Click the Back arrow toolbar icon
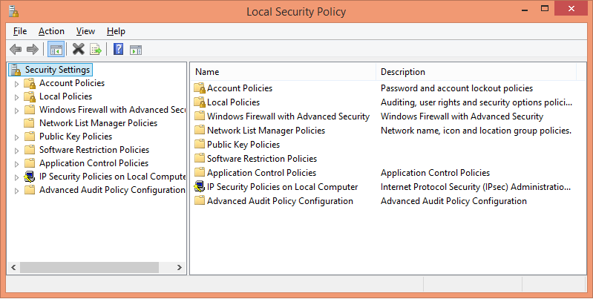593x299 pixels. (x=16, y=49)
